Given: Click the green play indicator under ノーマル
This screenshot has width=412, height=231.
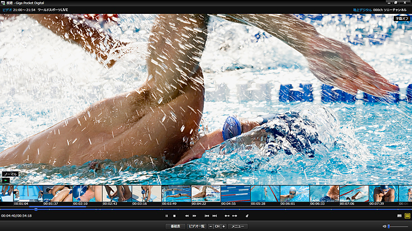Looking at the screenshot, I should [x=6, y=180].
